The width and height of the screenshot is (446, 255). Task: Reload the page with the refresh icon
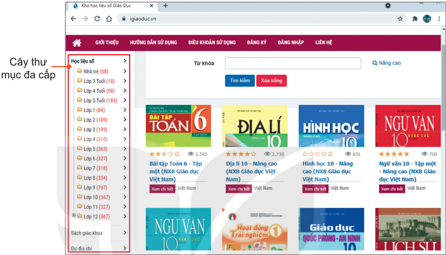[97, 19]
